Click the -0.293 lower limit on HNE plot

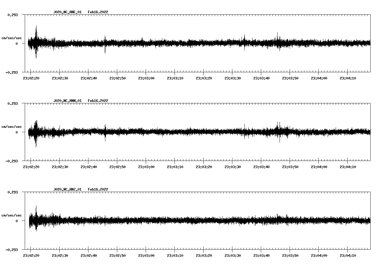12,72
